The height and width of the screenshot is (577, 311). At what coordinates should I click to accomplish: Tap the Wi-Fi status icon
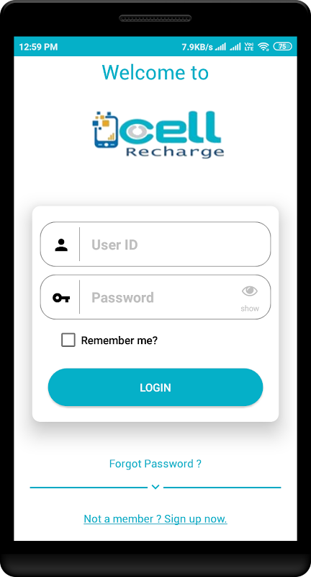pyautogui.click(x=263, y=46)
